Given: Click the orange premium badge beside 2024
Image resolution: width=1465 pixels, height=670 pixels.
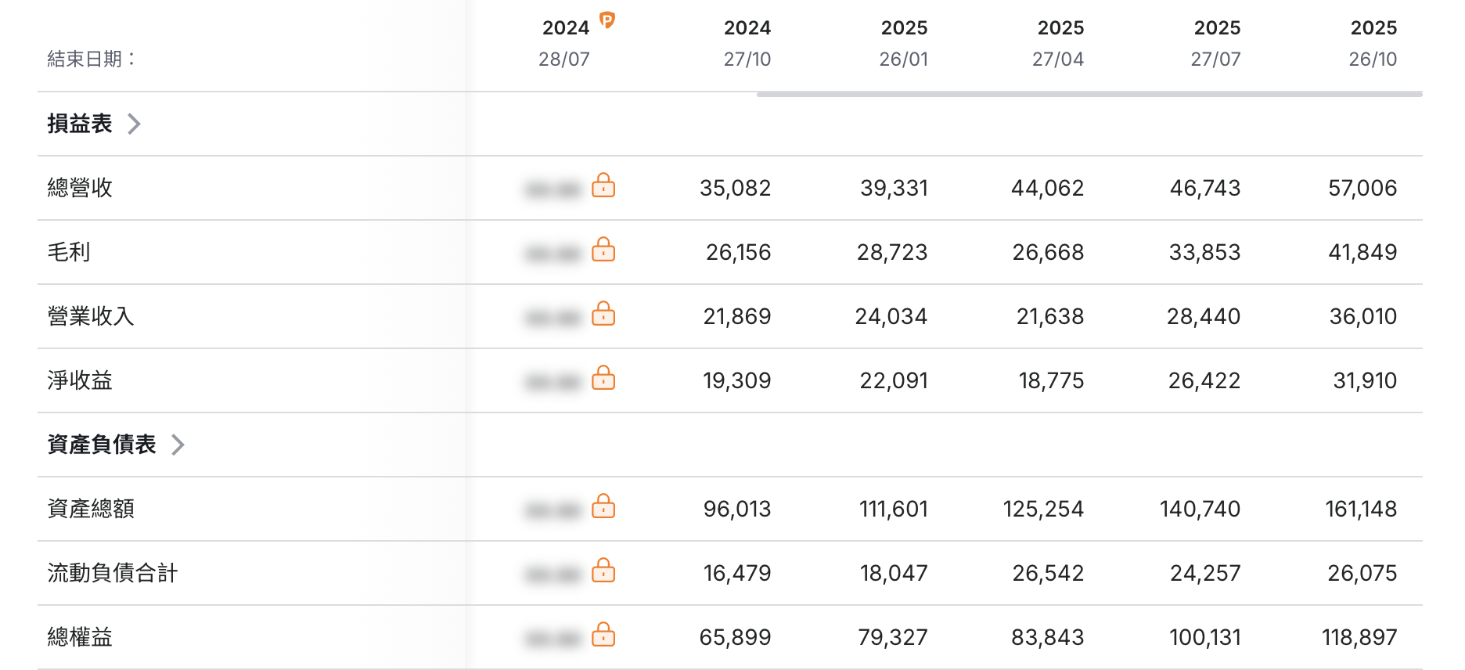Looking at the screenshot, I should click(607, 20).
